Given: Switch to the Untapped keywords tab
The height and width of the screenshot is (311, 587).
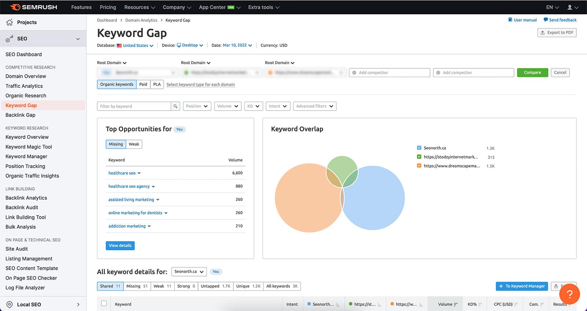Looking at the screenshot, I should tap(216, 286).
